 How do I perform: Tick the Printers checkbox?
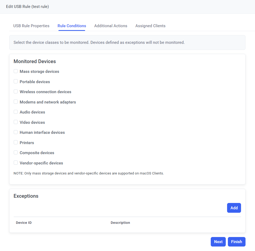[x=16, y=143]
